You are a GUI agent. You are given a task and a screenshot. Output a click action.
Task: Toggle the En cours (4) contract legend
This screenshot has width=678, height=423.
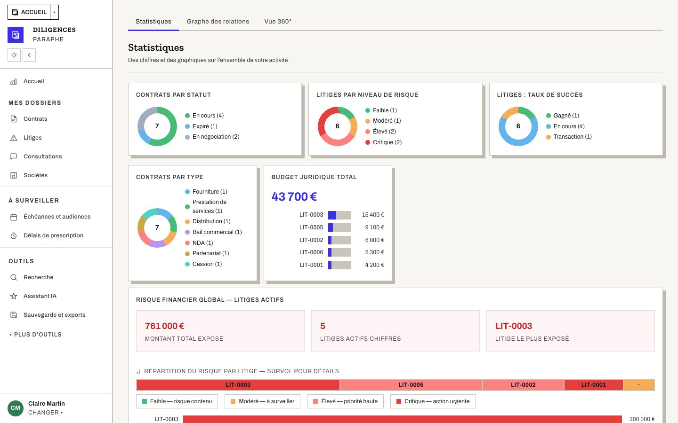click(x=204, y=116)
